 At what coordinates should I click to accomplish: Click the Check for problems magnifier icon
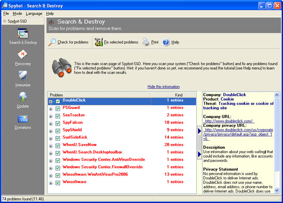(52, 42)
